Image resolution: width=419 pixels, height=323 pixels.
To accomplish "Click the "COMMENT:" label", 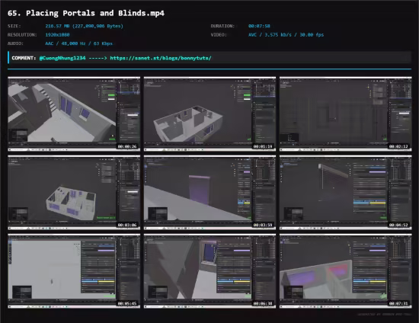I will [x=24, y=58].
